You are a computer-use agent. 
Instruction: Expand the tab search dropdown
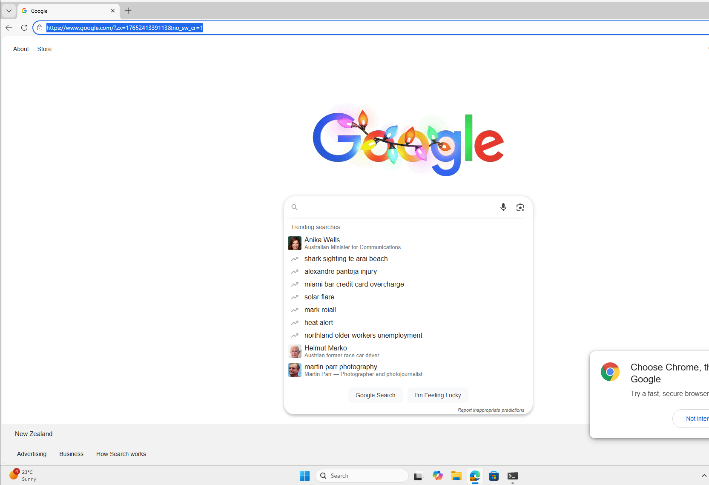click(9, 11)
